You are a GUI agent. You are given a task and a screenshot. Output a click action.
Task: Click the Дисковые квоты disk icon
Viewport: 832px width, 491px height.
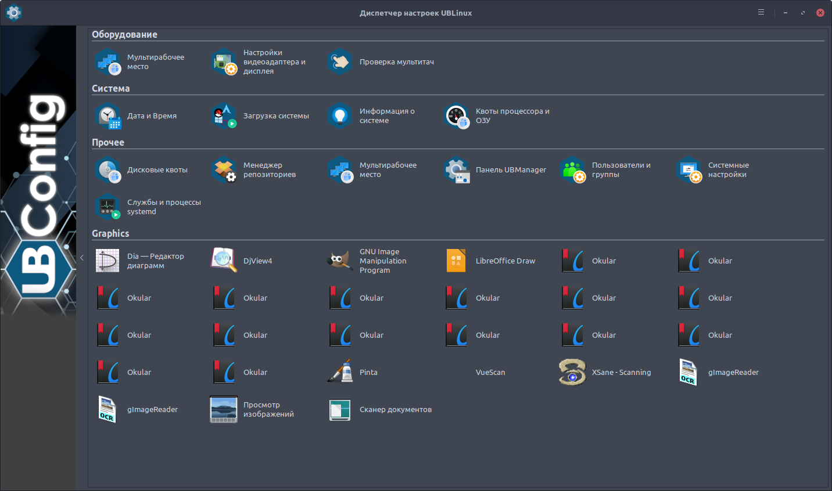point(107,170)
